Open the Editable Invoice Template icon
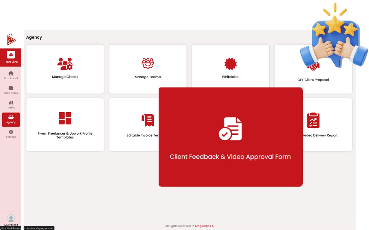 pyautogui.click(x=148, y=120)
